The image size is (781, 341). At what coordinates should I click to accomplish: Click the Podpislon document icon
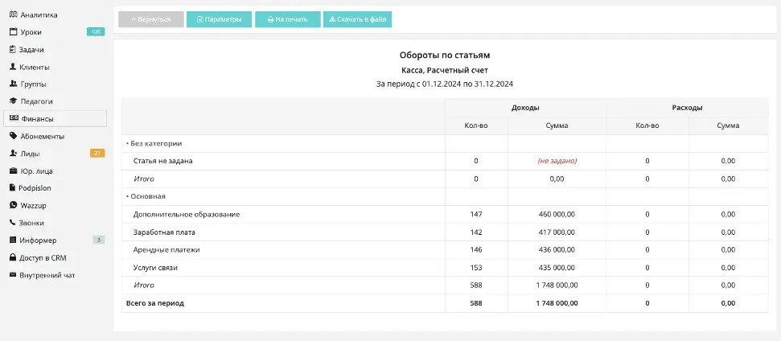(13, 187)
